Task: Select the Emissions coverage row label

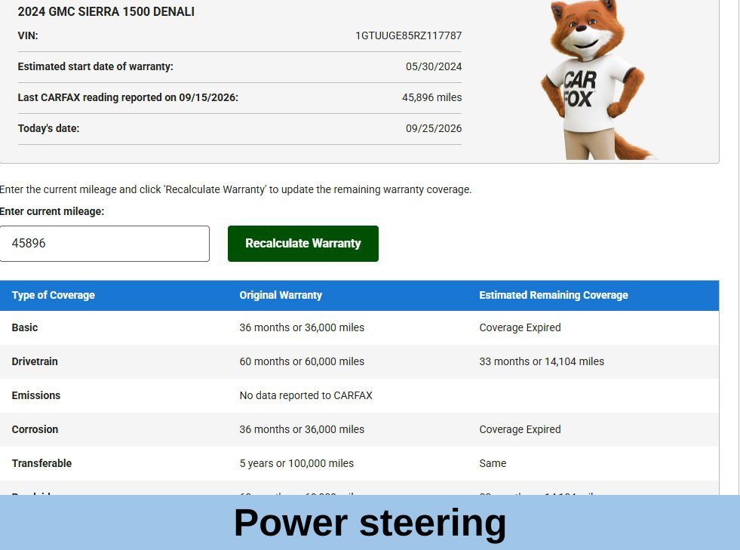Action: [36, 395]
